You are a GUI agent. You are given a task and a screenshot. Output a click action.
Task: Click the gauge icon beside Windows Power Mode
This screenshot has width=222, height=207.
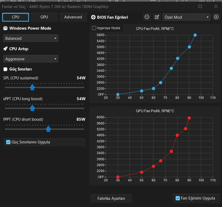[x=5, y=28]
